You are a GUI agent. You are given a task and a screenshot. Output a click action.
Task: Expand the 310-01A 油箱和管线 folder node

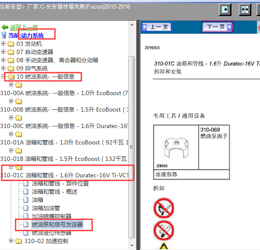coord(11,134)
